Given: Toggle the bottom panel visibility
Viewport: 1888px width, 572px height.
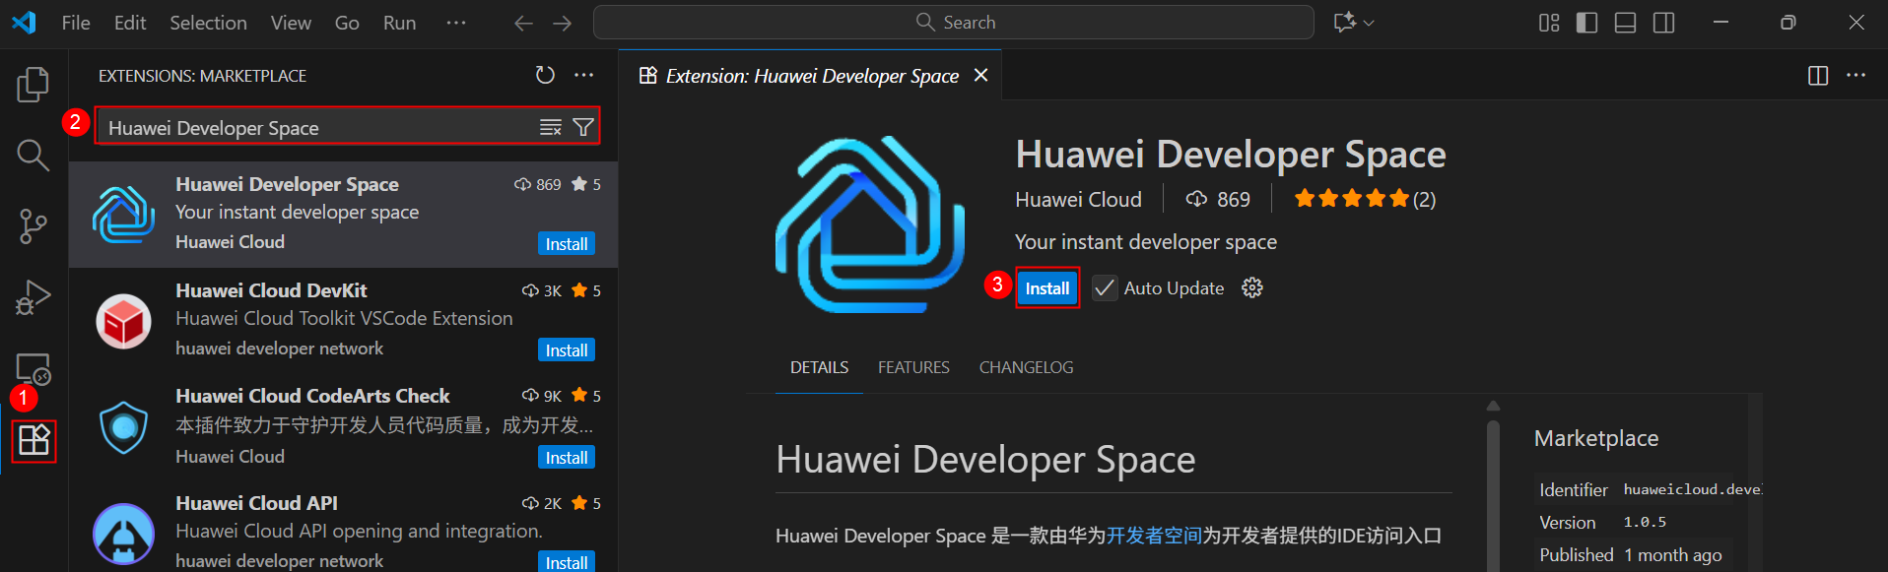Looking at the screenshot, I should point(1625,23).
